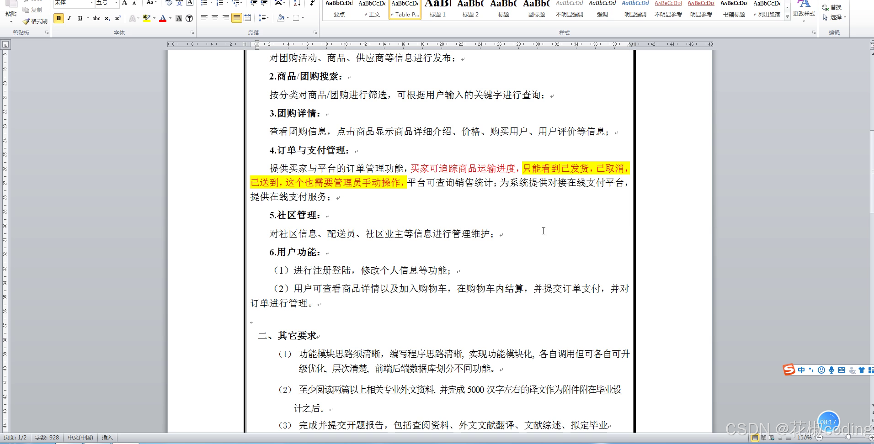Click the 选择 (Select) button
This screenshot has width=874, height=444.
(835, 17)
